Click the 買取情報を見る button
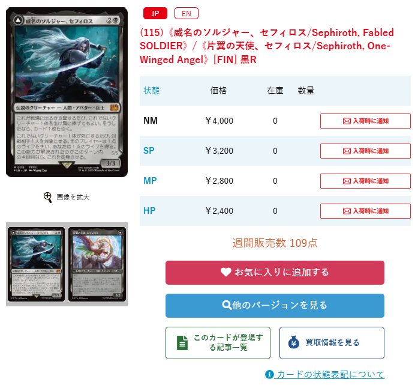Screen dimensions: 418x388 pyautogui.click(x=332, y=343)
